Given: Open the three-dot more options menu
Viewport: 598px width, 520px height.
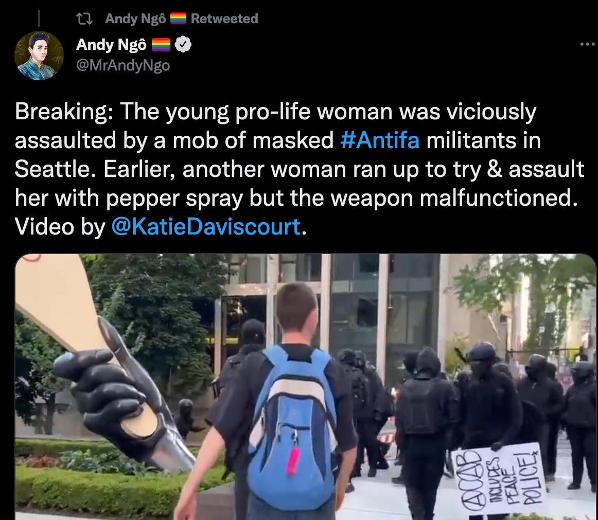Looking at the screenshot, I should coord(587,45).
